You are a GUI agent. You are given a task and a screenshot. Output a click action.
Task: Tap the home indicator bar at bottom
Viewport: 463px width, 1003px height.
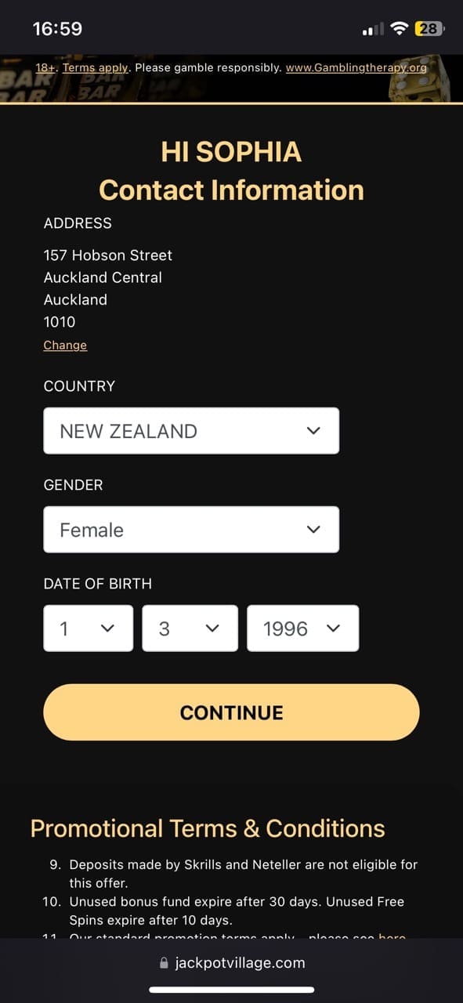[x=231, y=990]
